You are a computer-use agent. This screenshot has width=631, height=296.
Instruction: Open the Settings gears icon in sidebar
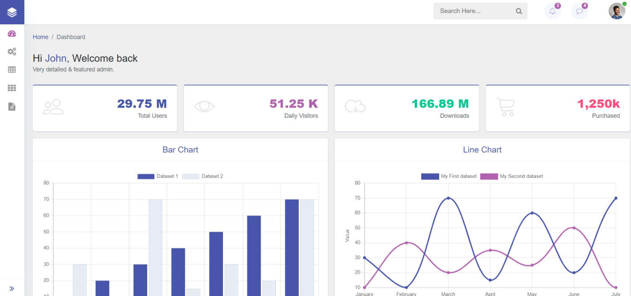[11, 51]
